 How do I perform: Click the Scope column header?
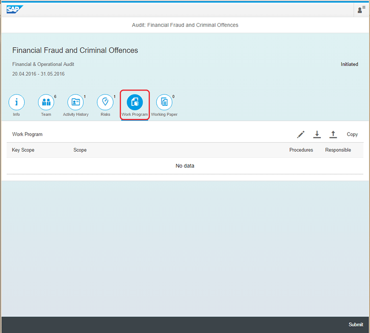[80, 150]
